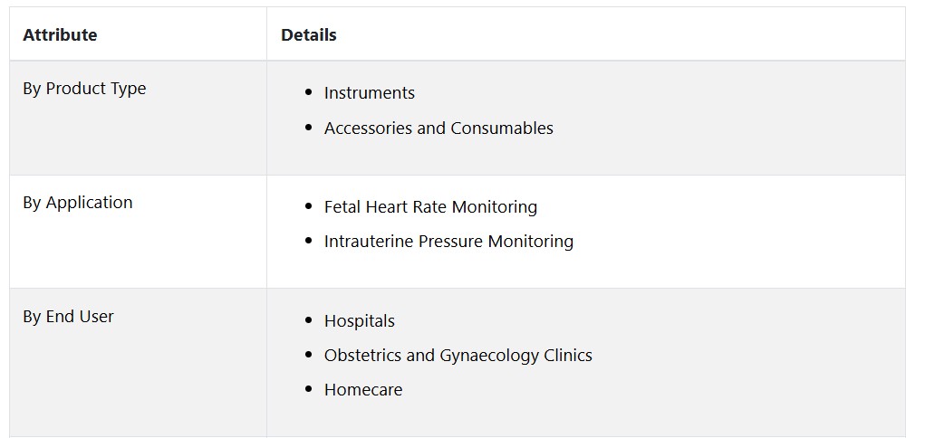Click the word Gynaecology in clinics entry
Image resolution: width=925 pixels, height=438 pixels.
pyautogui.click(x=489, y=356)
